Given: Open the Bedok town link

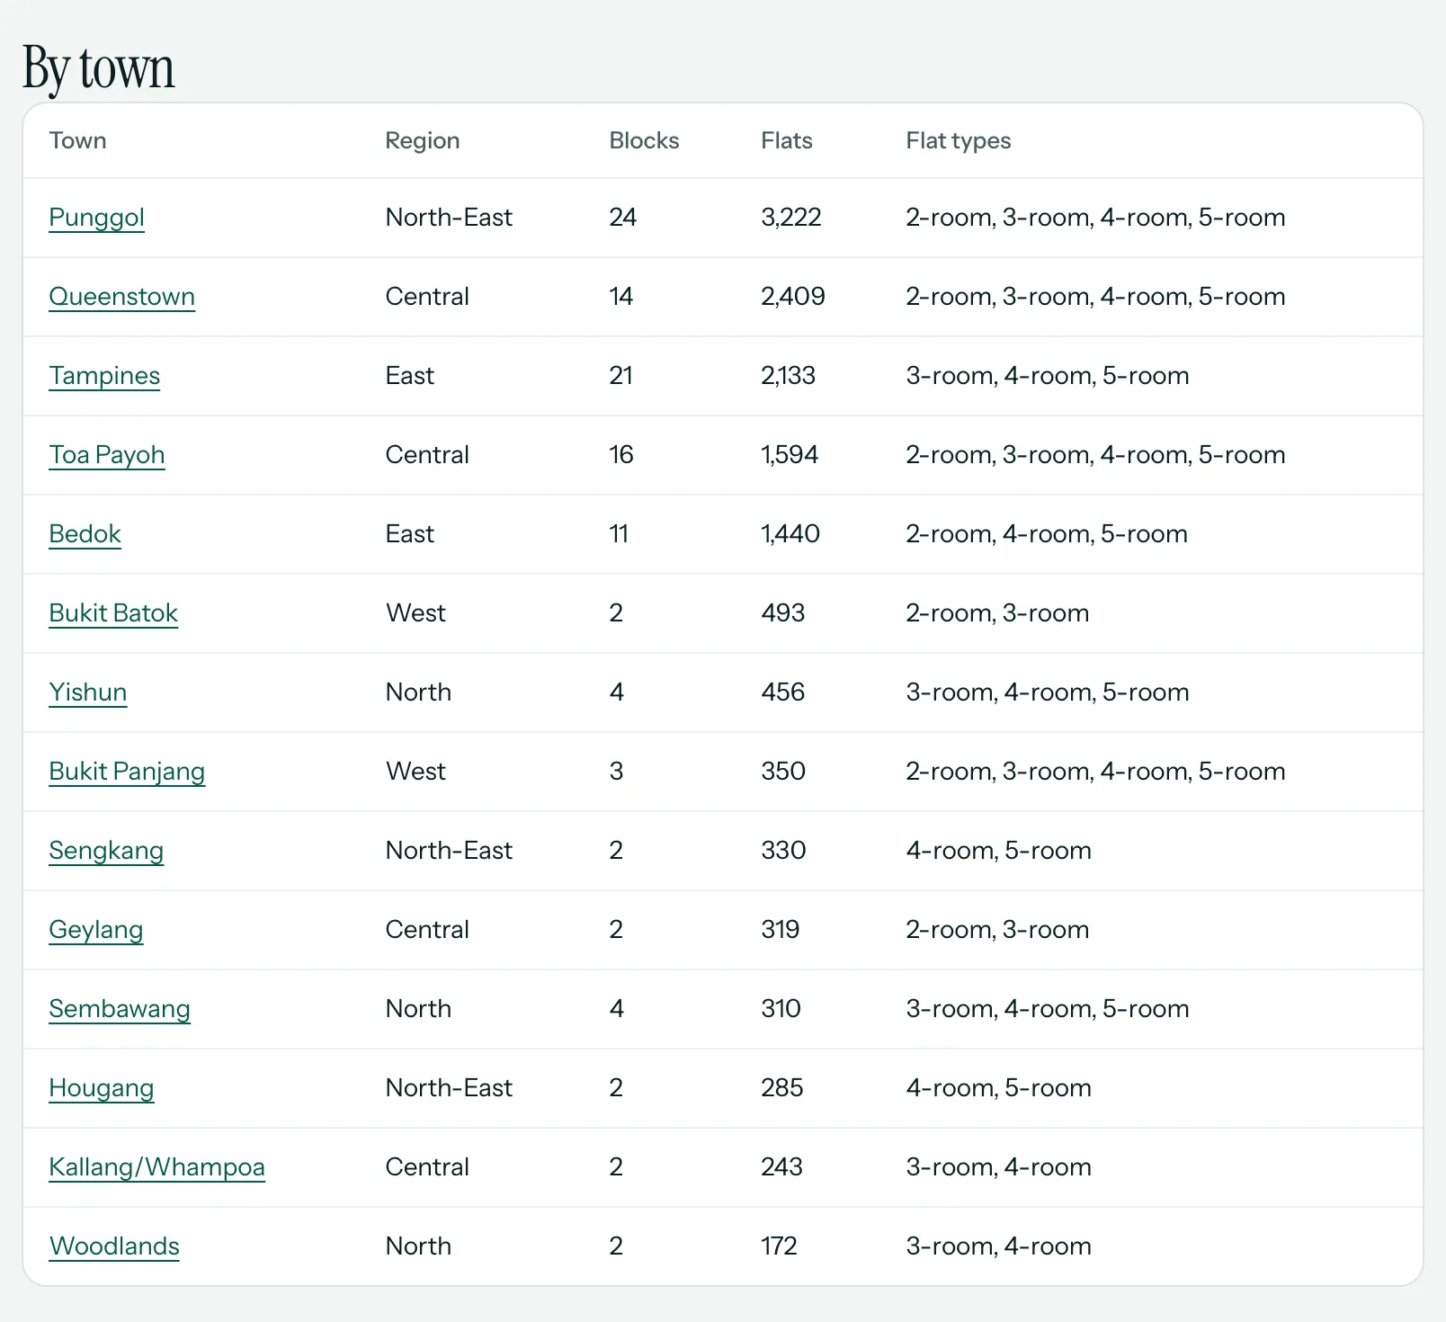Looking at the screenshot, I should pos(85,534).
